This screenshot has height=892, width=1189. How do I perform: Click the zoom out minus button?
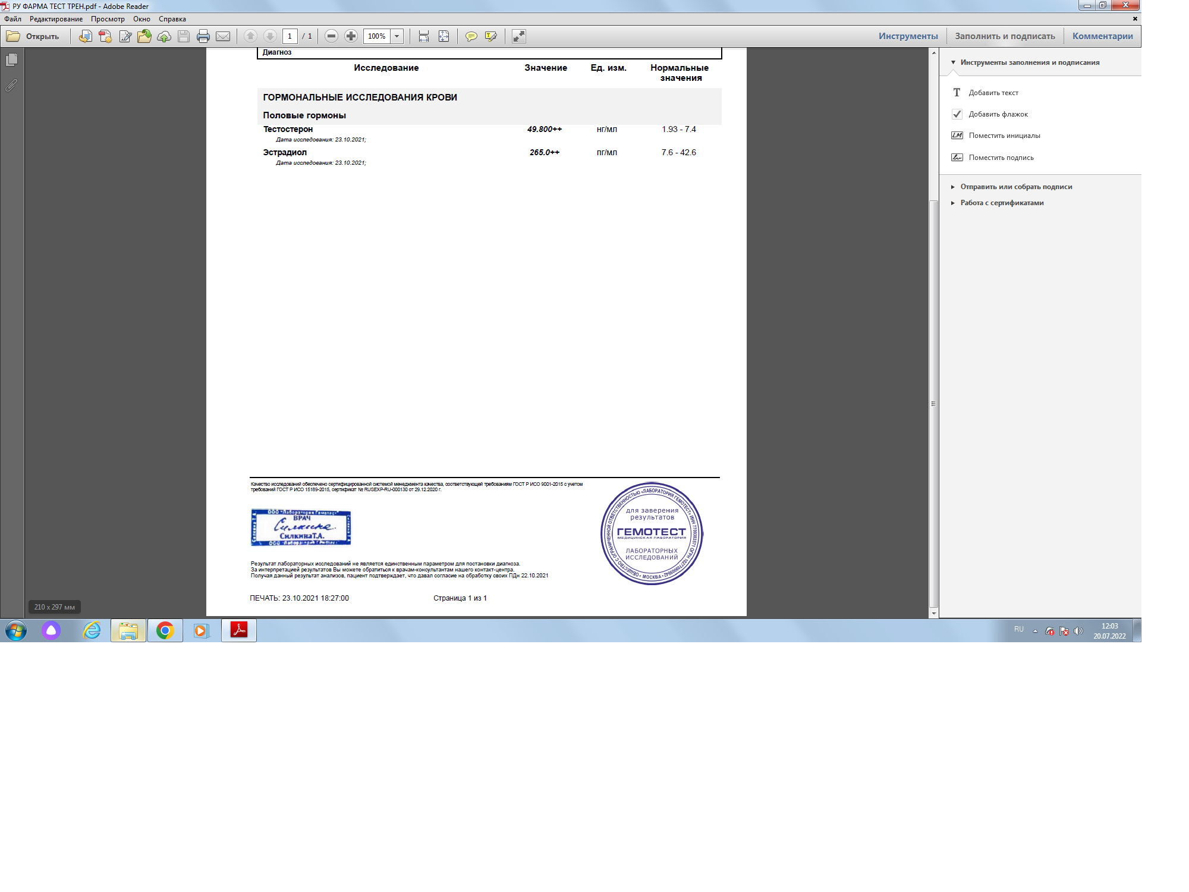(x=332, y=36)
